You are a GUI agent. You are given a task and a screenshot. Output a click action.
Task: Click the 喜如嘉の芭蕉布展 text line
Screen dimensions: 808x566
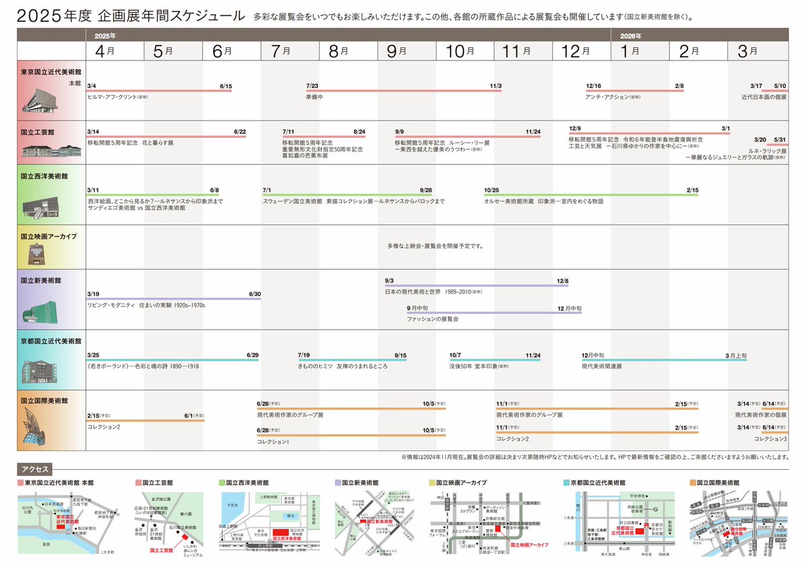tap(306, 156)
